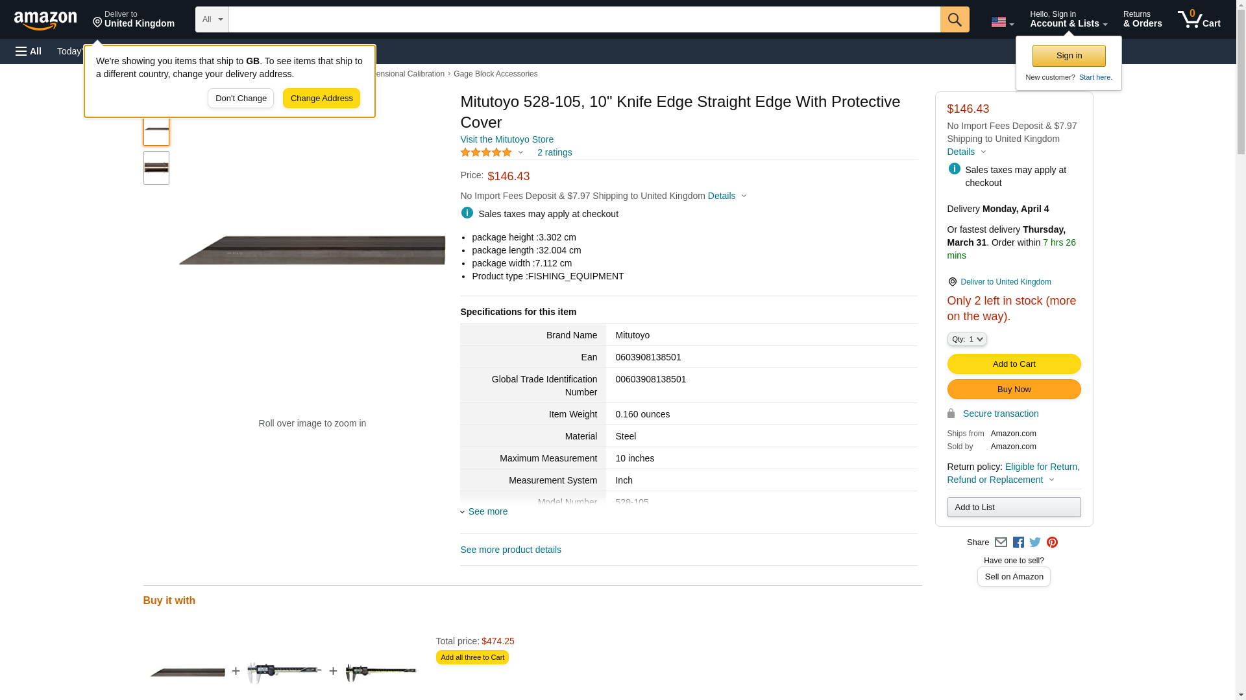
Task: Open the Visit the Mitutoyo Store link
Action: point(506,139)
